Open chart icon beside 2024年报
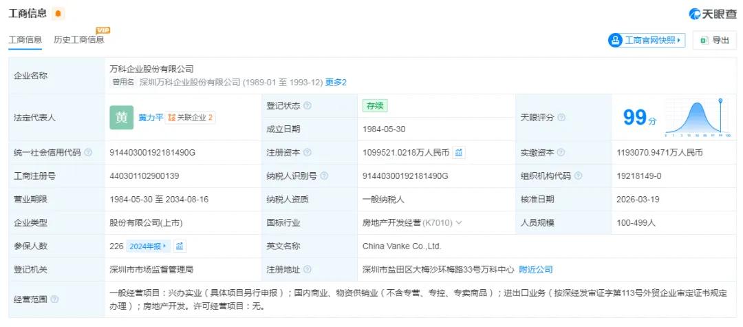This screenshot has width=743, height=327. click(x=180, y=246)
